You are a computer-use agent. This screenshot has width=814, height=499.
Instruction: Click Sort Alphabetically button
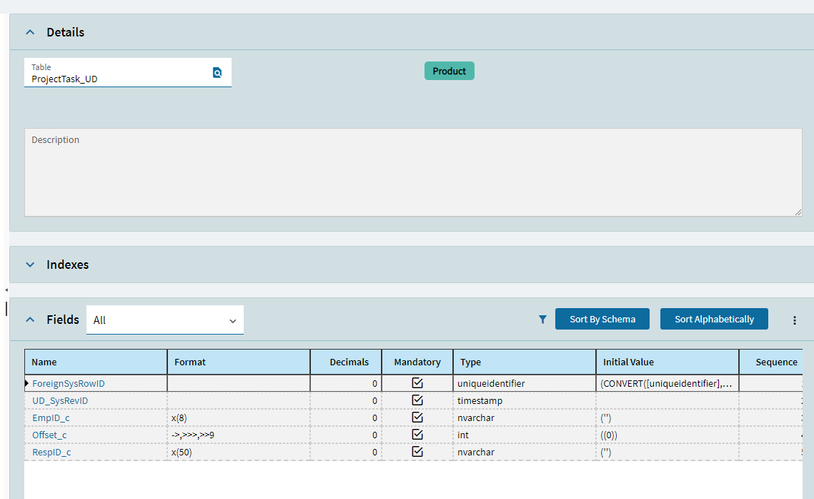(713, 319)
